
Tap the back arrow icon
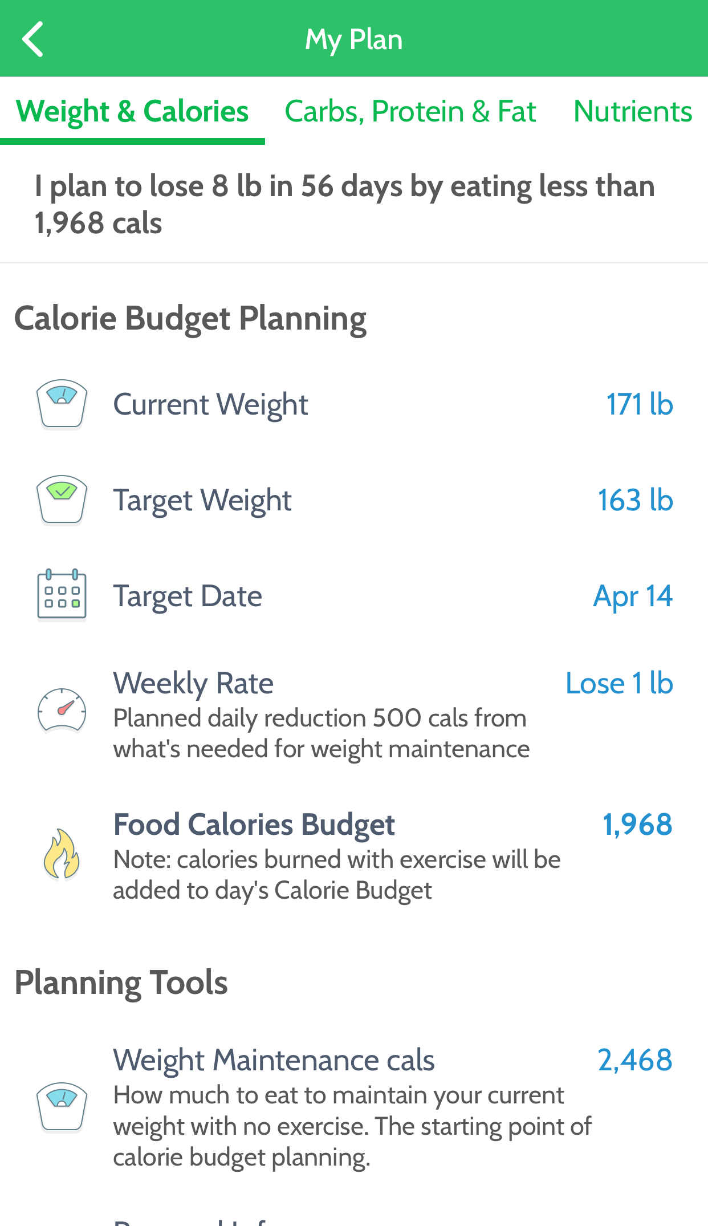click(33, 39)
